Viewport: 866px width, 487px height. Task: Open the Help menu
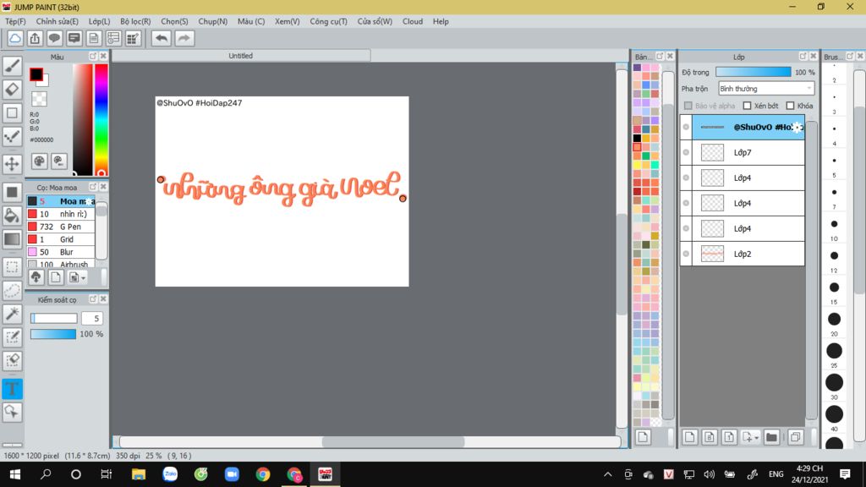[441, 21]
